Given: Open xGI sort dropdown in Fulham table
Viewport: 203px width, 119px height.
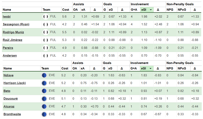Looking at the screenshot, I should pyautogui.click(x=151, y=10).
